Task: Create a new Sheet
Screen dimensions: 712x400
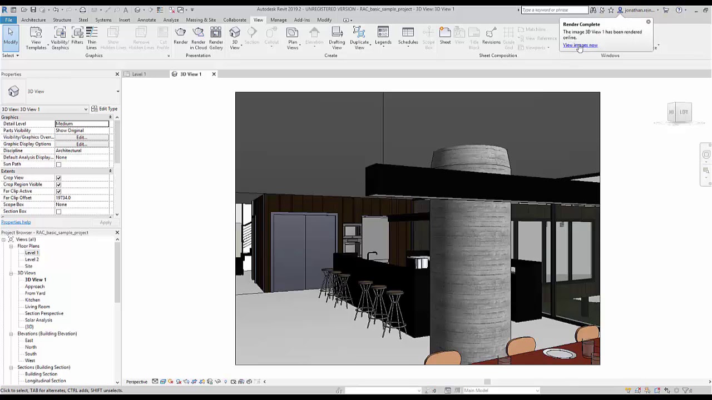Action: [445, 37]
